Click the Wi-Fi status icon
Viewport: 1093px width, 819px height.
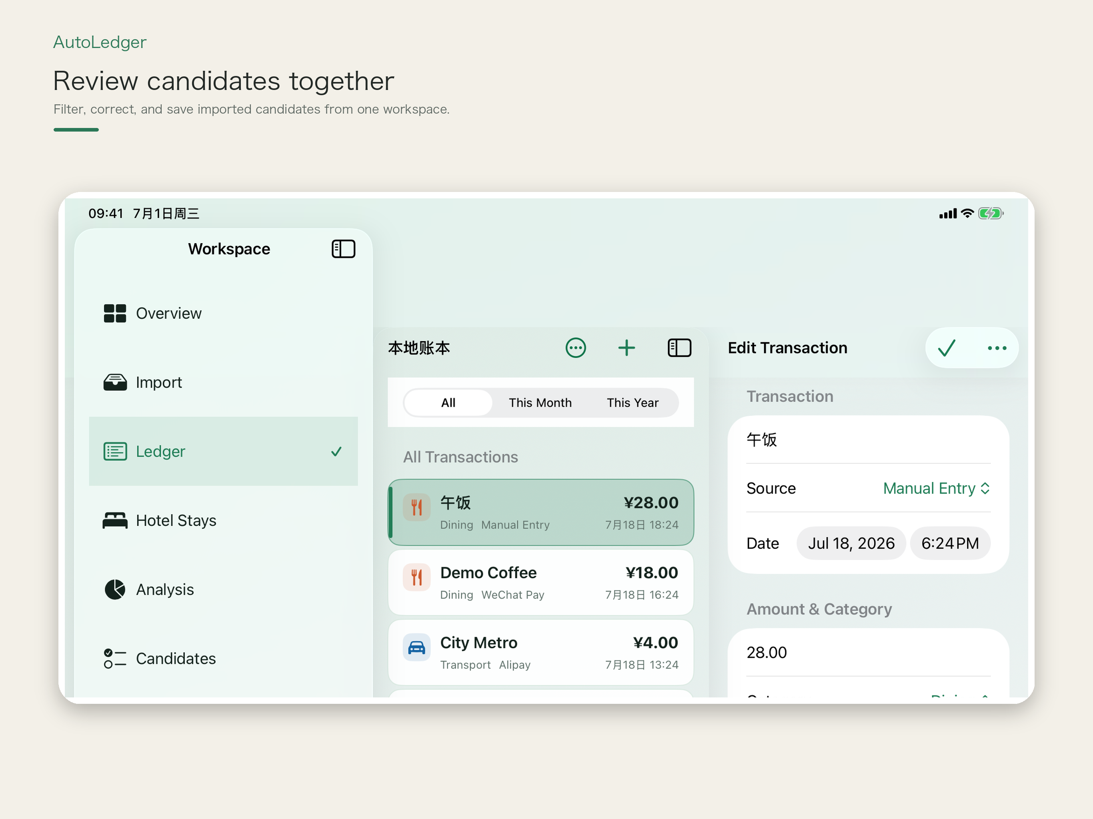(967, 214)
